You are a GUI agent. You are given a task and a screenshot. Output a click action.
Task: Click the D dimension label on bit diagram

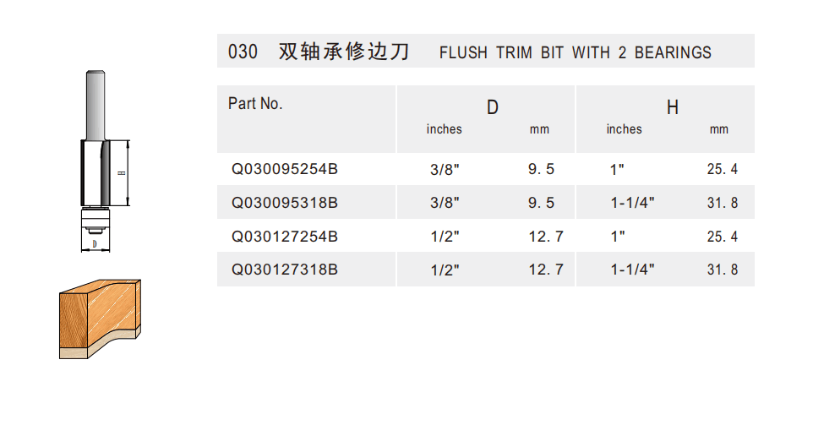94,244
